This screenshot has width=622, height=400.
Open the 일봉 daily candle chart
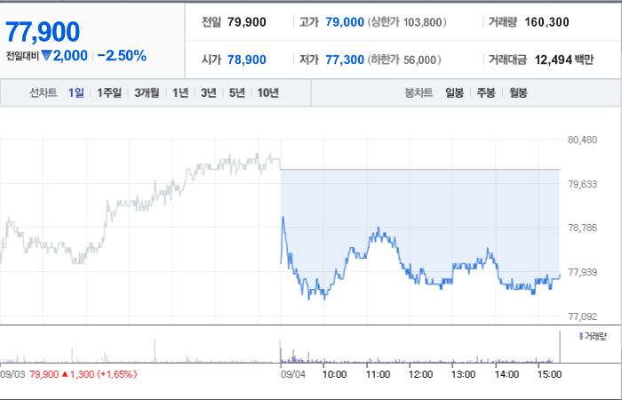[454, 93]
